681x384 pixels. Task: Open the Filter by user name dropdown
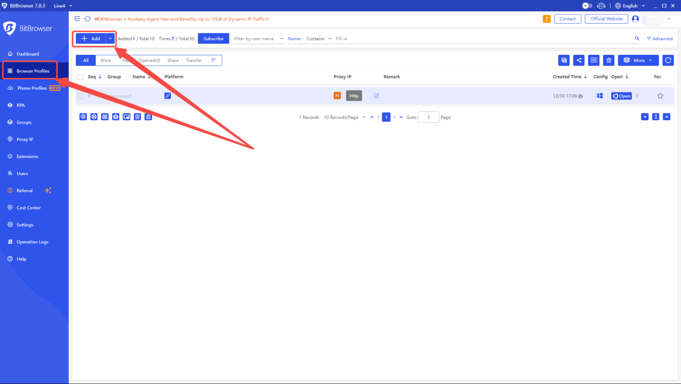coord(259,39)
